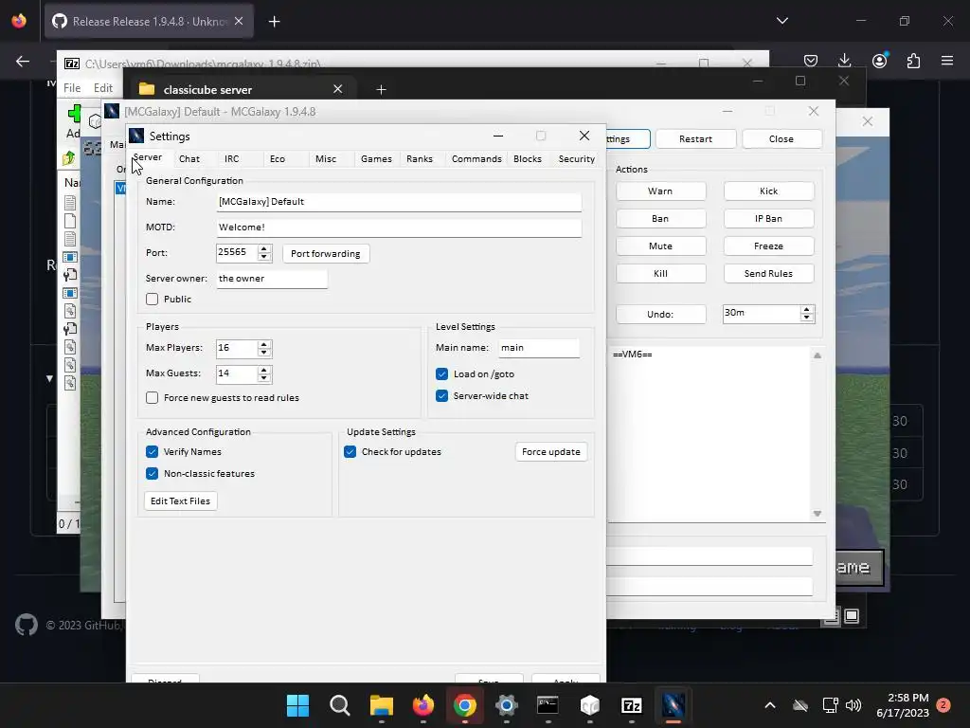Click the Port forwarding button
This screenshot has width=970, height=728.
(x=326, y=253)
